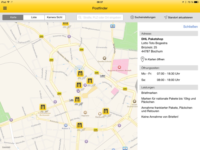Tap the Vapiano restaurant map marker

tap(85, 112)
